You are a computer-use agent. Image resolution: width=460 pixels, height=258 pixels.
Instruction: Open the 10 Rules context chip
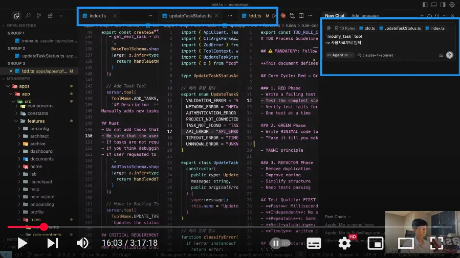345,28
